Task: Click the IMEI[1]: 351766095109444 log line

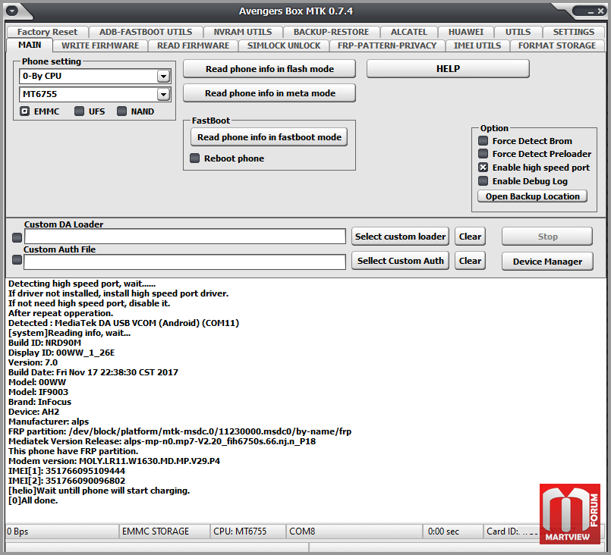Action: (x=67, y=471)
